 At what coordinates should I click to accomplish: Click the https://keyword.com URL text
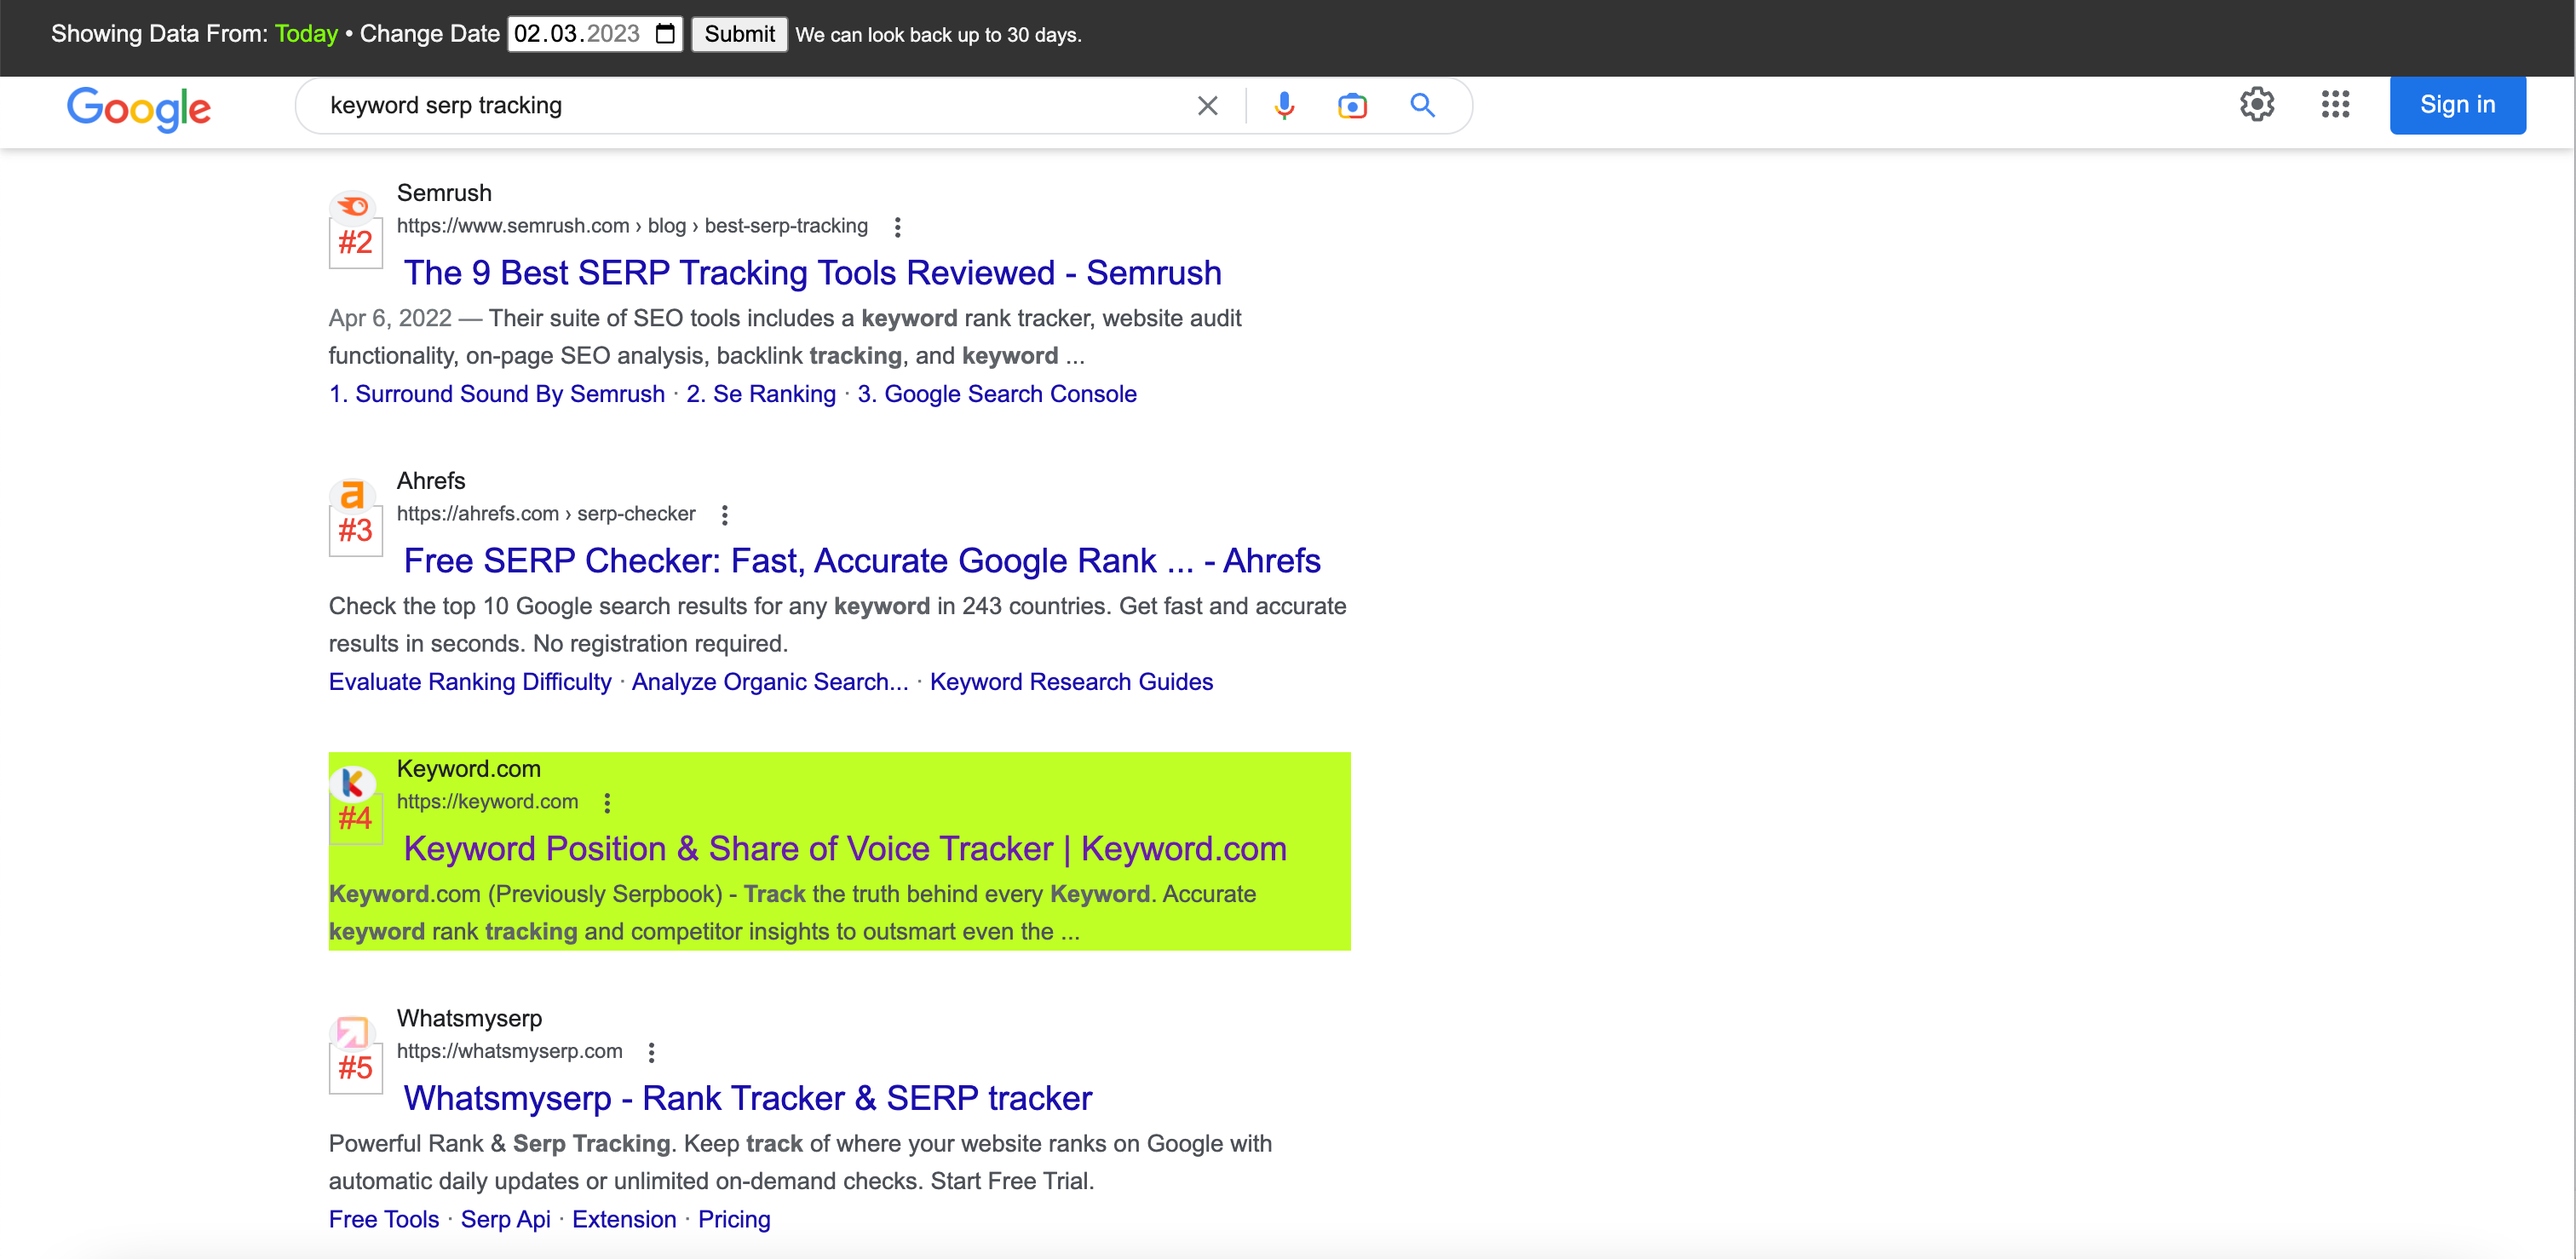[x=487, y=802]
